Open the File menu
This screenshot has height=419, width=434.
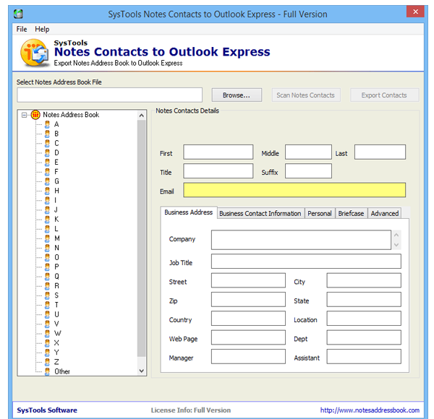point(22,29)
